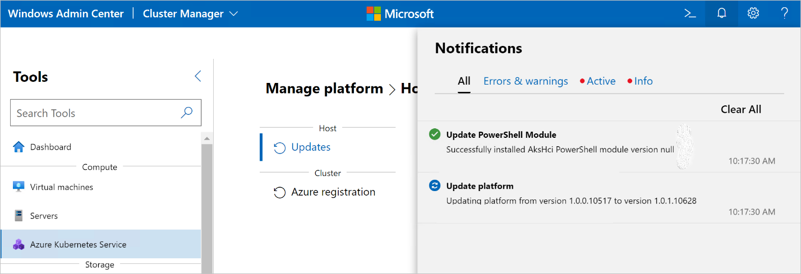
Task: Click the Servers icon in the Tools list
Action: point(19,216)
